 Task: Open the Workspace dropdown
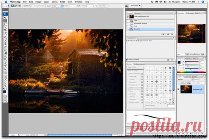(136, 5)
